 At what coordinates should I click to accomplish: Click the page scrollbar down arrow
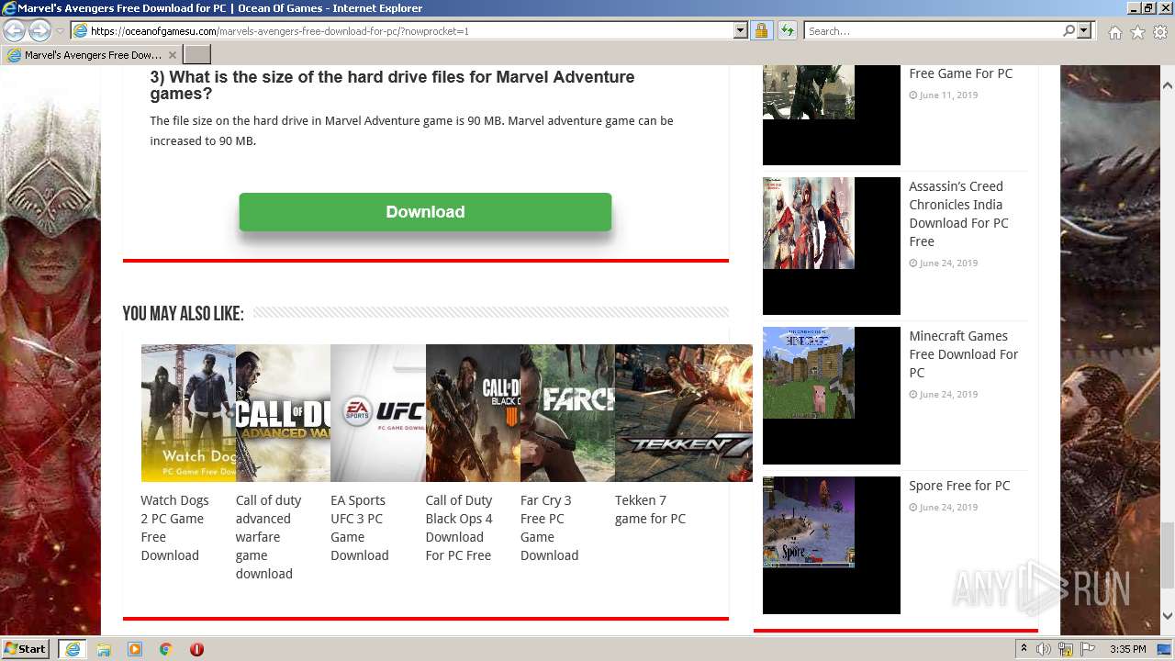pyautogui.click(x=1167, y=616)
